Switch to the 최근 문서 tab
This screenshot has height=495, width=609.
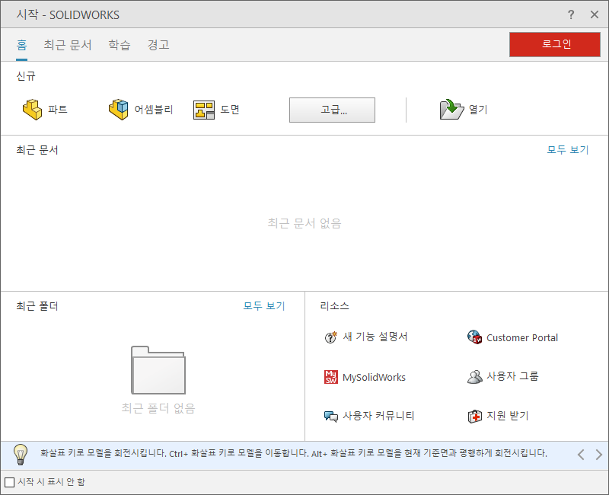[68, 45]
